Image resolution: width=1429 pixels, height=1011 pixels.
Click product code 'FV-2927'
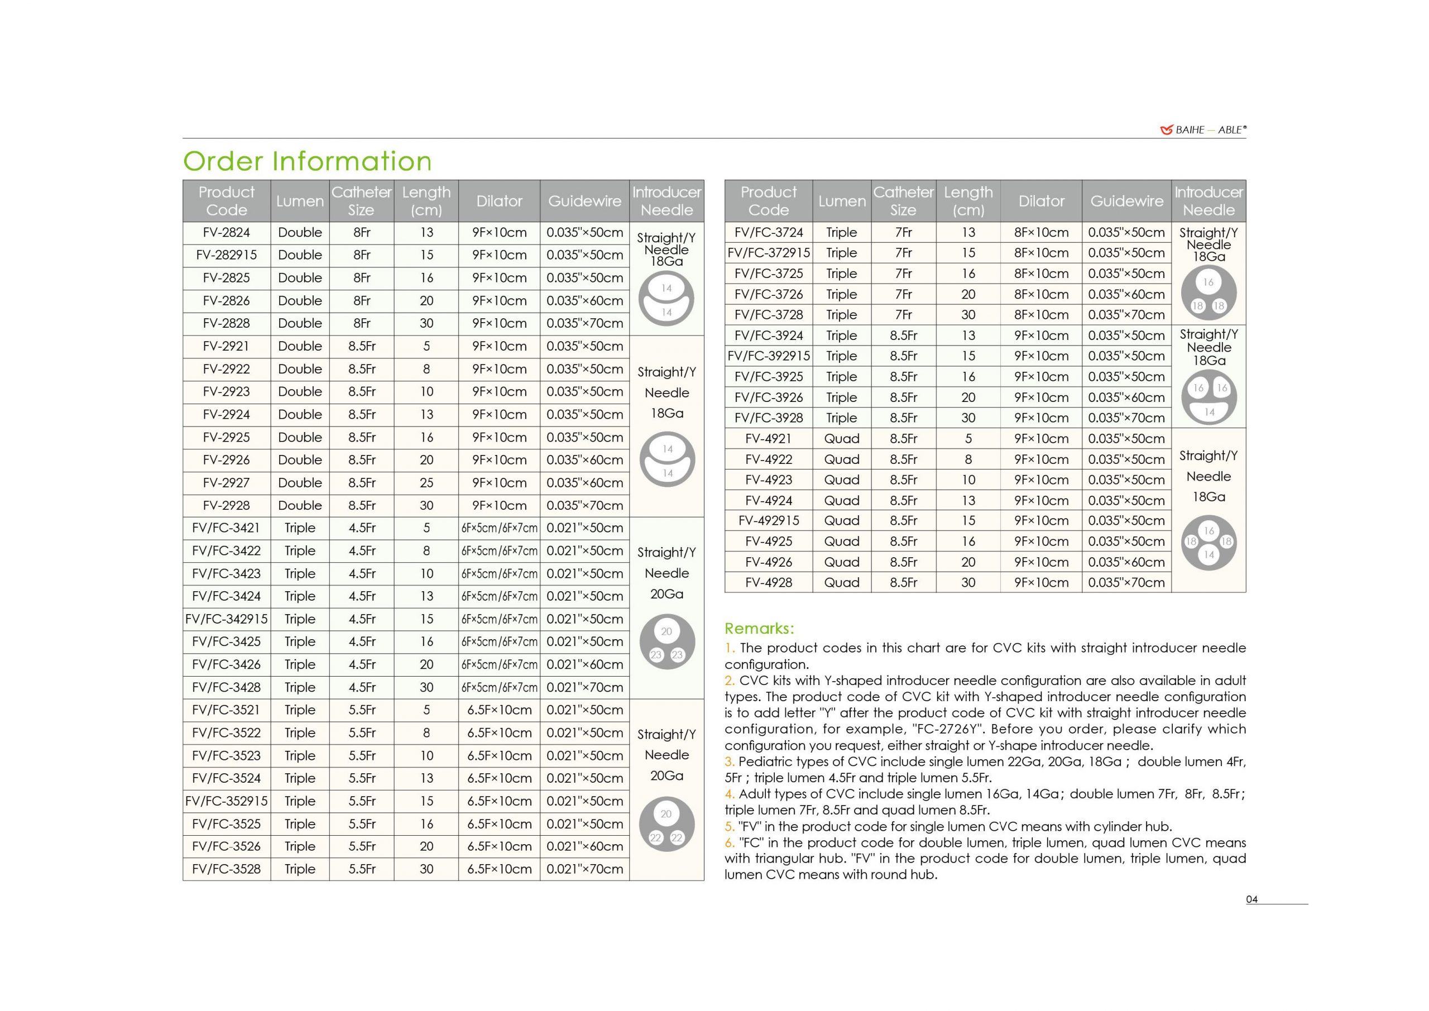[x=227, y=482]
